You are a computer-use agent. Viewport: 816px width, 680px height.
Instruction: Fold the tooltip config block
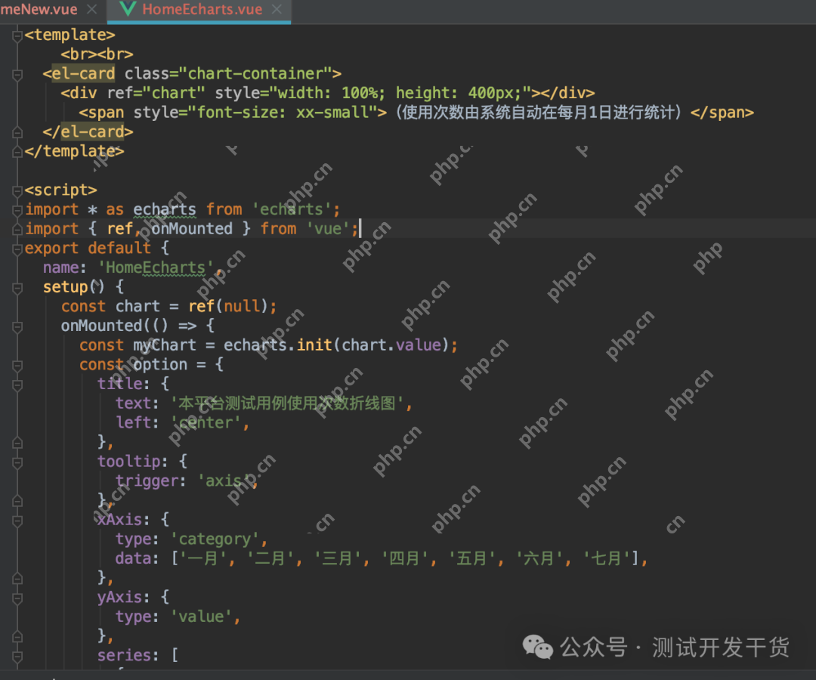tap(17, 462)
